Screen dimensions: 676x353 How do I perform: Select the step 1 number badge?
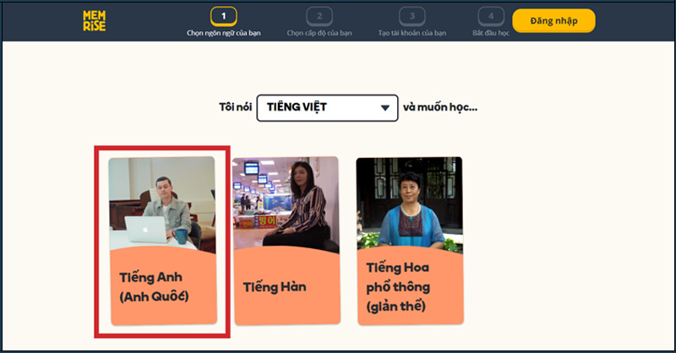[x=223, y=16]
